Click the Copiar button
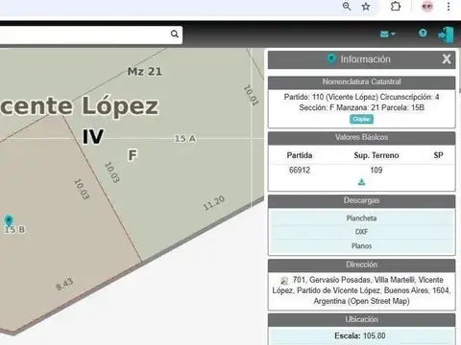Viewport: 461px width, 345px height. [361, 119]
